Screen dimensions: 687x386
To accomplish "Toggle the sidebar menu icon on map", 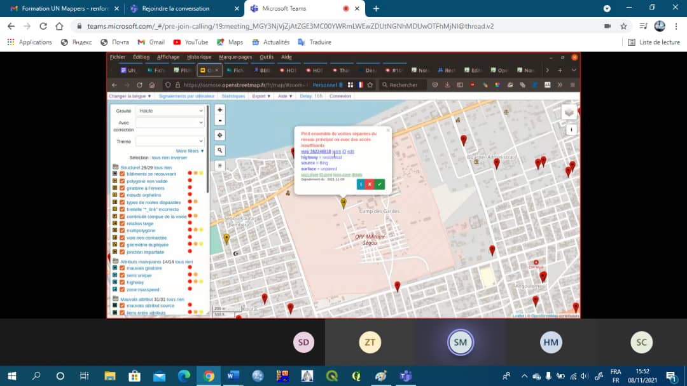I will (220, 165).
